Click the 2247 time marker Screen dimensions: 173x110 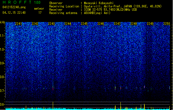(x=117, y=24)
